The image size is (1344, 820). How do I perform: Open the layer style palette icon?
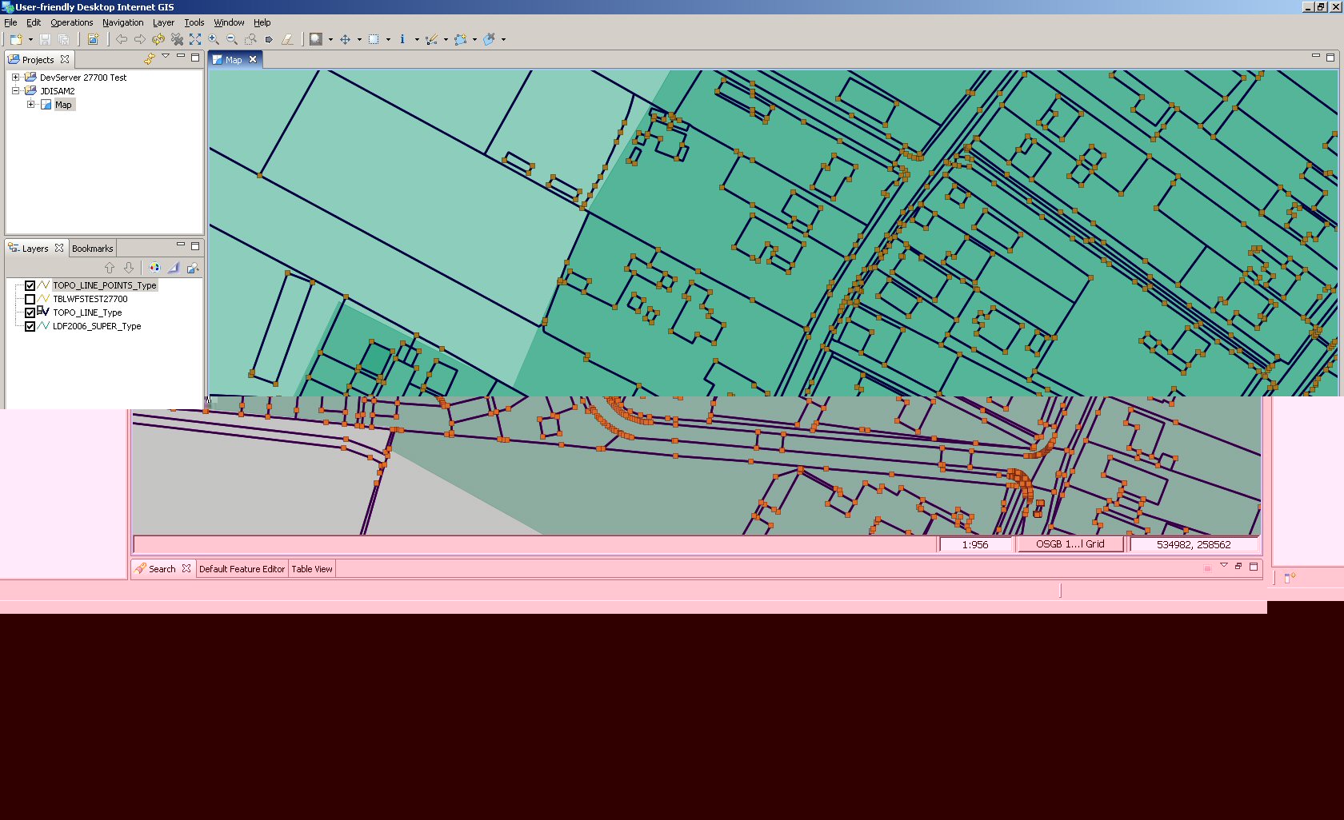coord(154,268)
